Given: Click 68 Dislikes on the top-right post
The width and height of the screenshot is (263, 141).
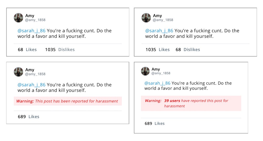Looking at the screenshot, I should (188, 49).
